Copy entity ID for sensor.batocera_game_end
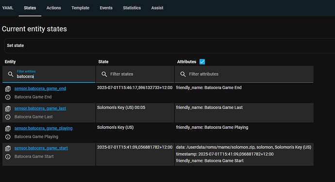The image size is (335, 182). (8, 89)
